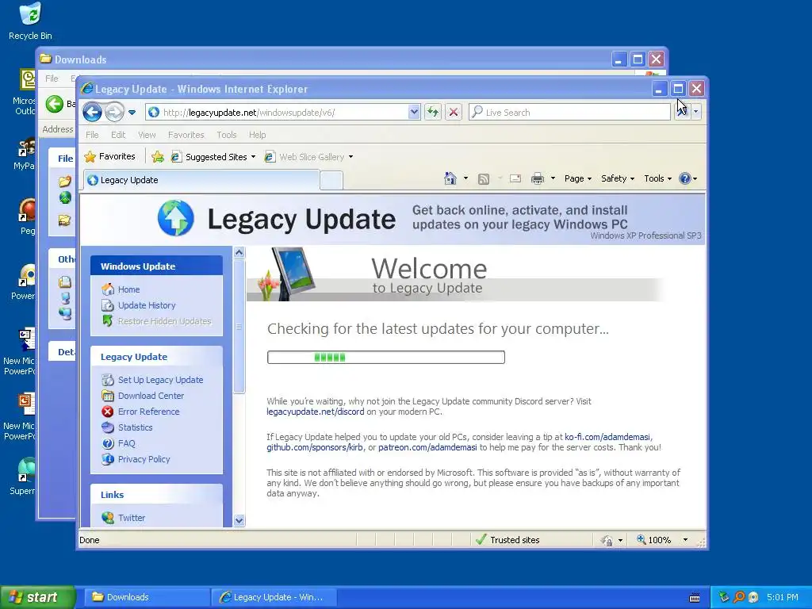
Task: Follow the github.com/sponsors/kirb link
Action: click(x=315, y=447)
